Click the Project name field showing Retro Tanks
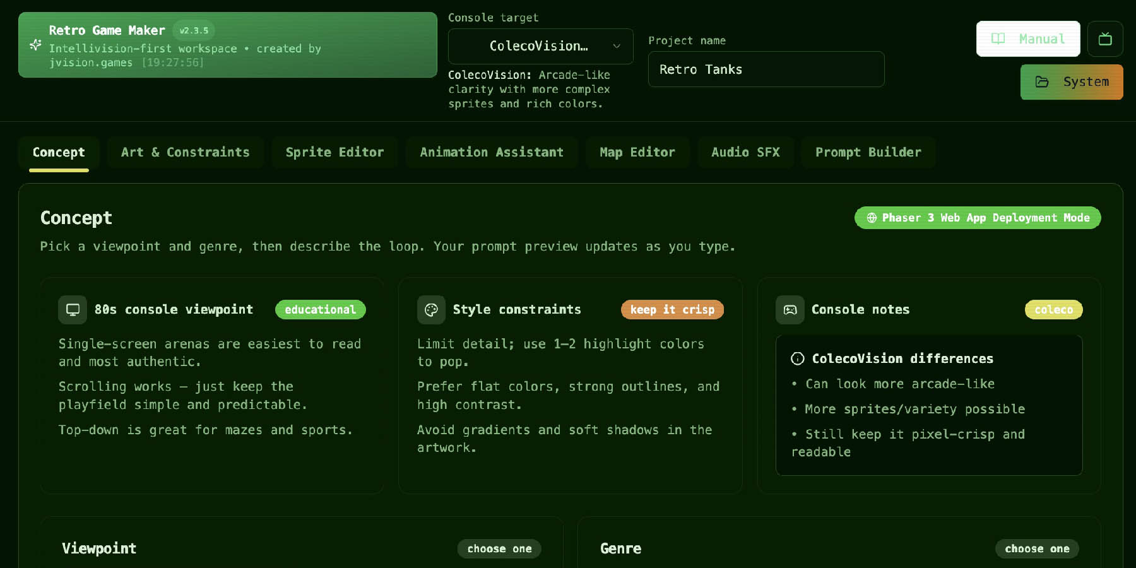This screenshot has width=1136, height=568. (x=766, y=69)
